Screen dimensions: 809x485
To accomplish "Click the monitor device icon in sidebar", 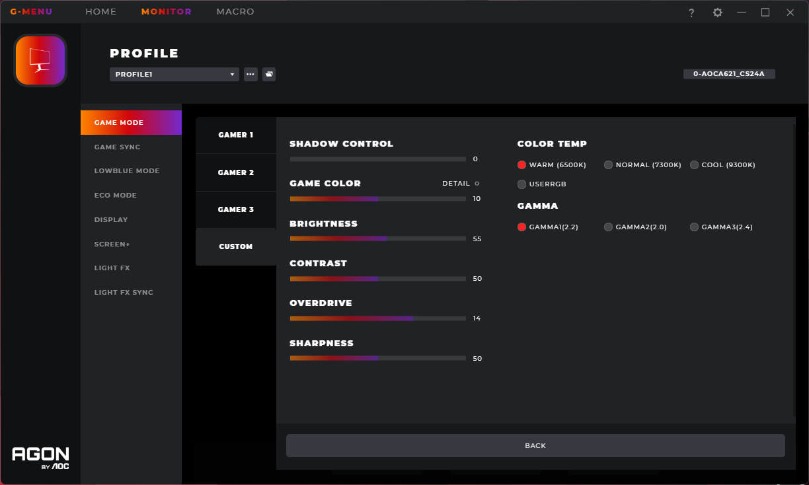I will pyautogui.click(x=40, y=61).
